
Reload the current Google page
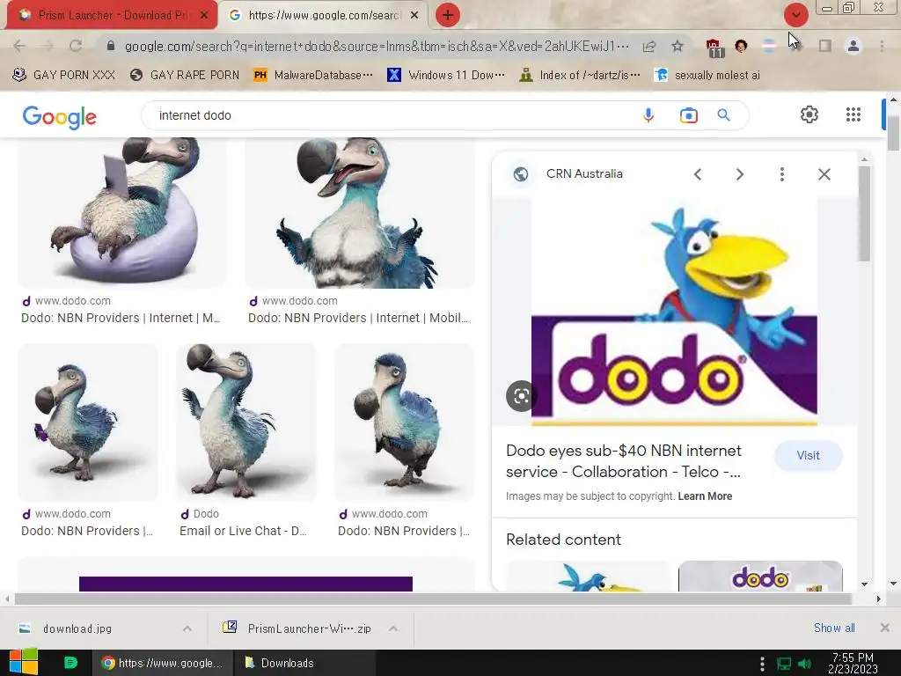[x=76, y=46]
